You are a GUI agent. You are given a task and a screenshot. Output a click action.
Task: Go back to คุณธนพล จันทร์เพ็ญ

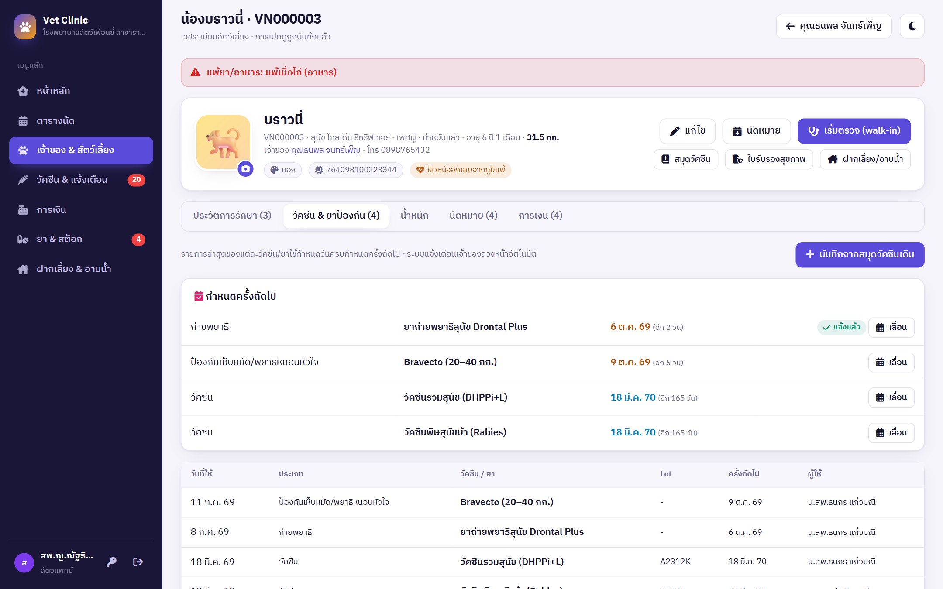[x=833, y=26]
